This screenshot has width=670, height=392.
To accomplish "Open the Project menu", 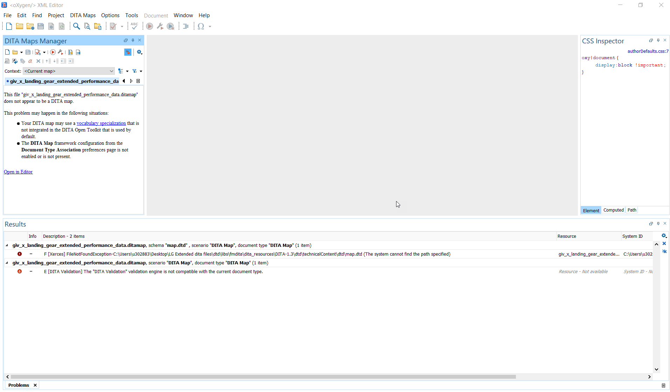I will [56, 15].
